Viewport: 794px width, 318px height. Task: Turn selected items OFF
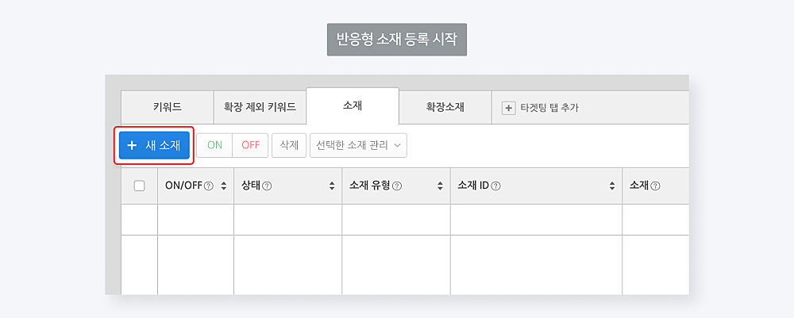(250, 146)
